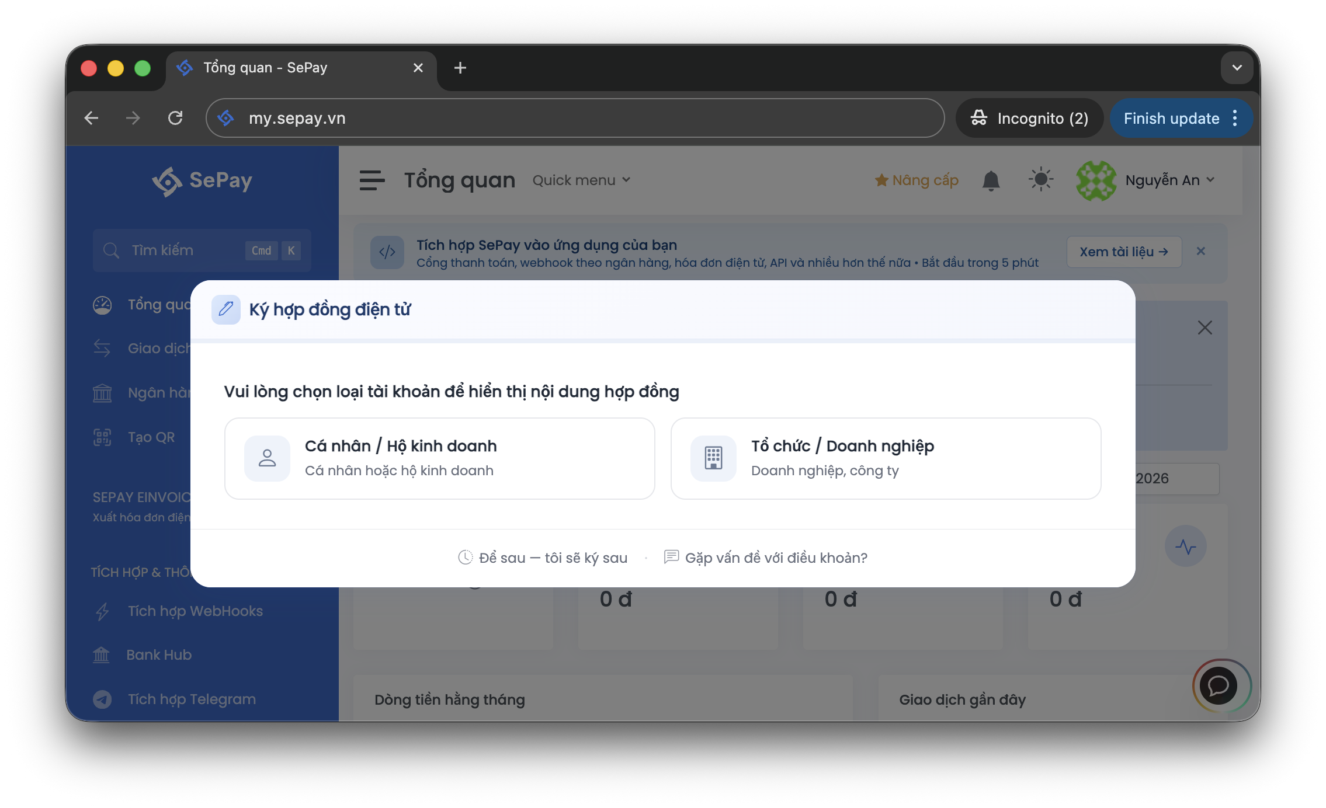Click the gauge icon beside Tổng quan
Image resolution: width=1326 pixels, height=808 pixels.
coord(102,305)
